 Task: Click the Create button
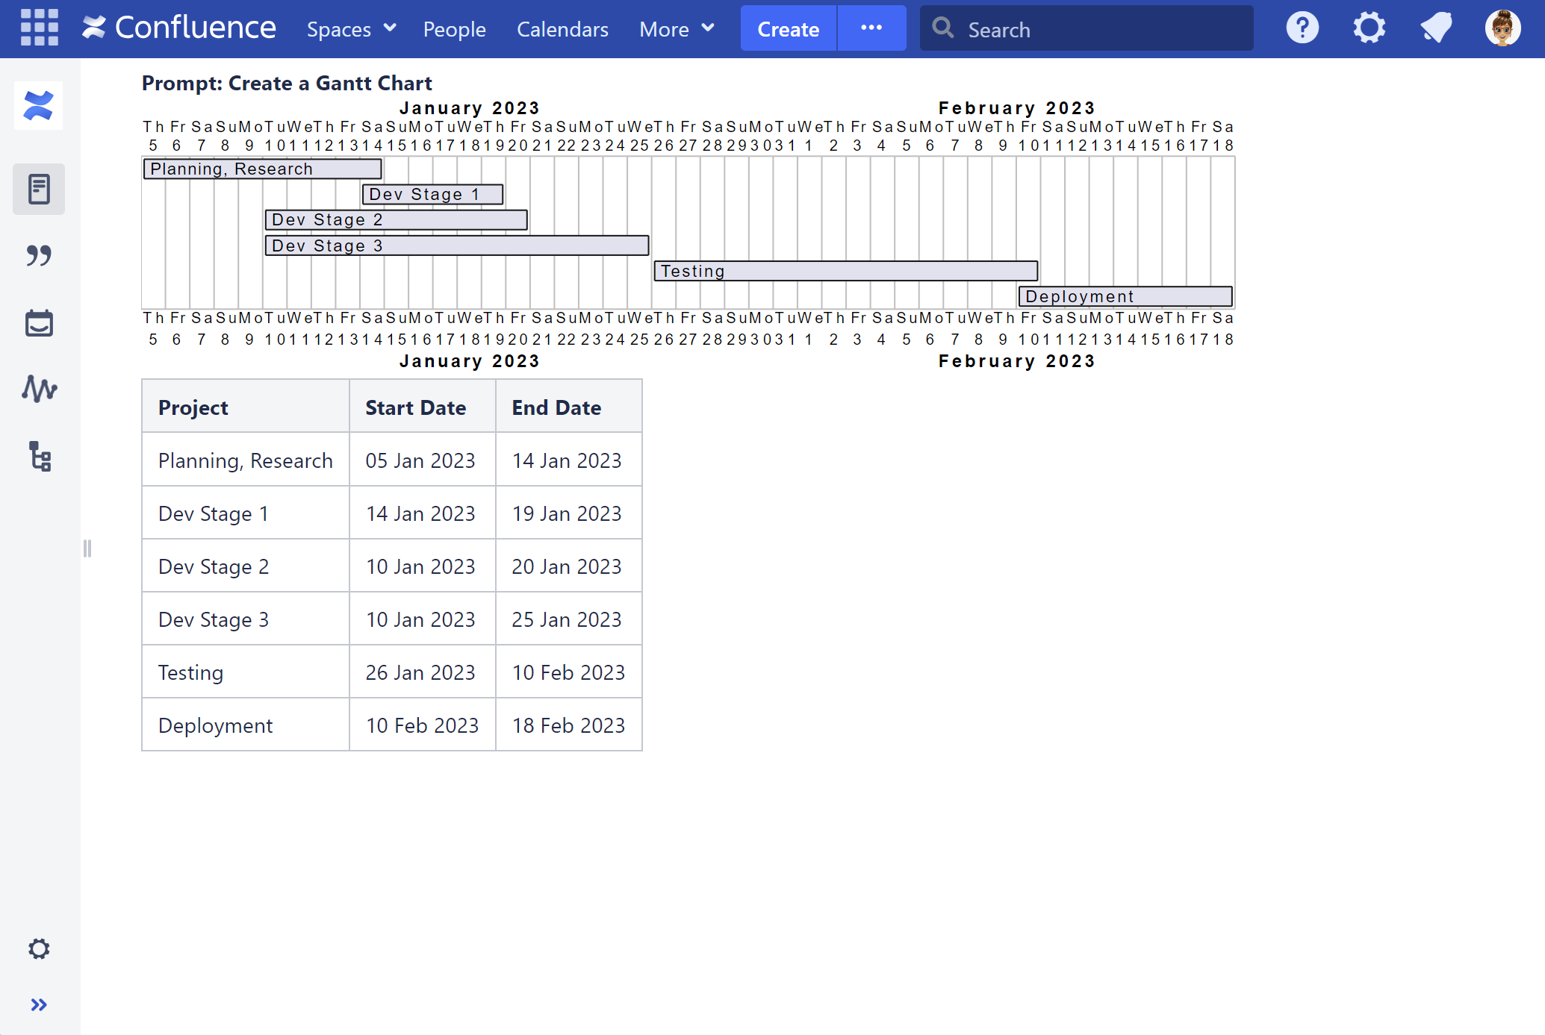[788, 29]
